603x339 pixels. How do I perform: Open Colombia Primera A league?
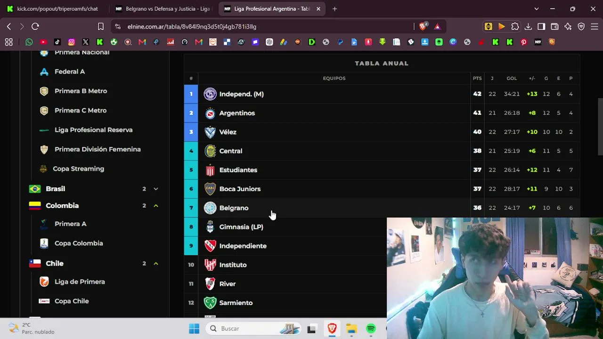(70, 224)
